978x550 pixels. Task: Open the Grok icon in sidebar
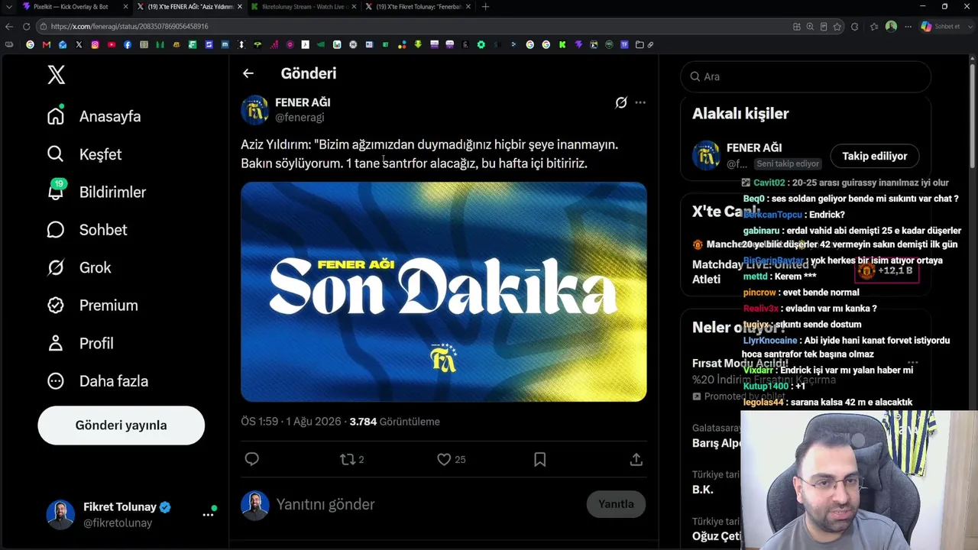click(x=55, y=267)
